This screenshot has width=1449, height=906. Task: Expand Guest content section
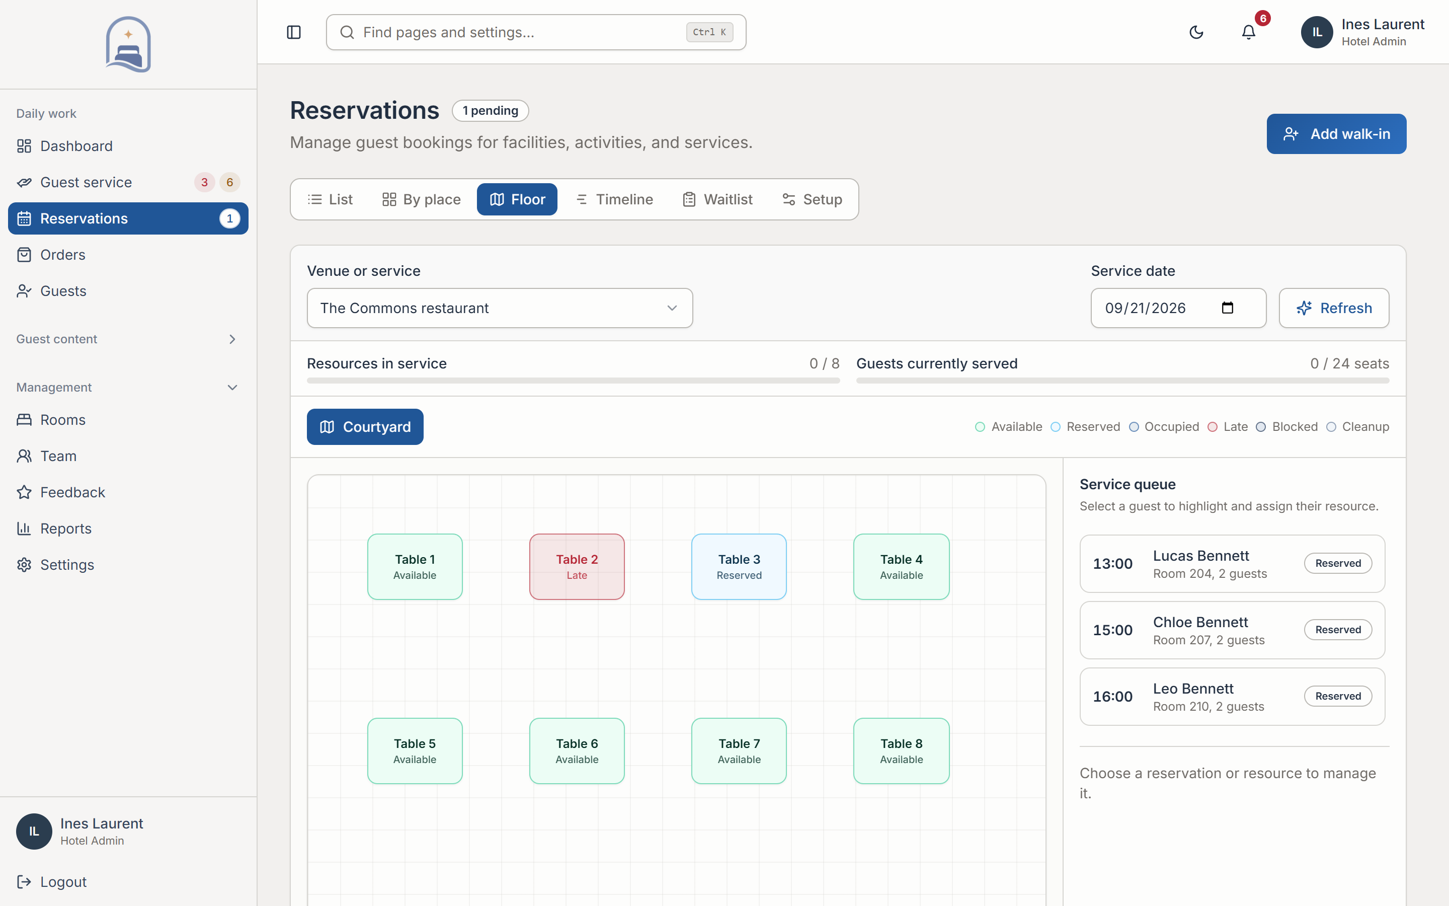pos(128,339)
